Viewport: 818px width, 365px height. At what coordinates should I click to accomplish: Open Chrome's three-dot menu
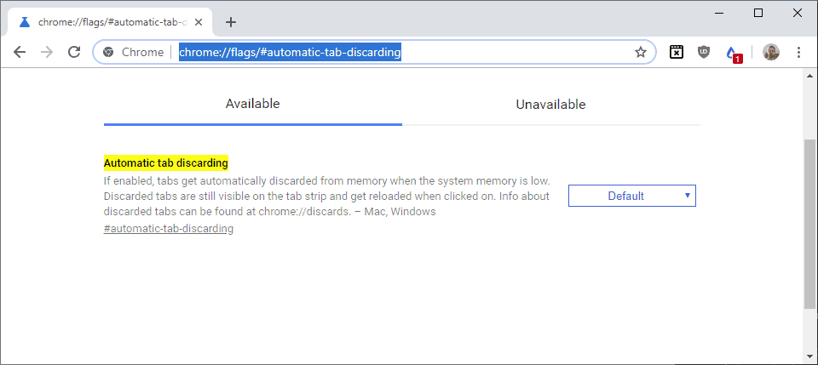(798, 52)
